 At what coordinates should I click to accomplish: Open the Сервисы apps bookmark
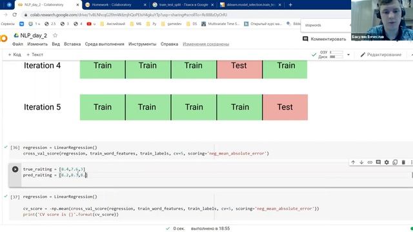tap(8, 24)
